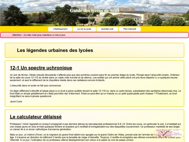This screenshot has height=142, width=189.
Task: Click the line L'obscurité dans ce lycée ne fait que commencer
Action: pos(36,86)
